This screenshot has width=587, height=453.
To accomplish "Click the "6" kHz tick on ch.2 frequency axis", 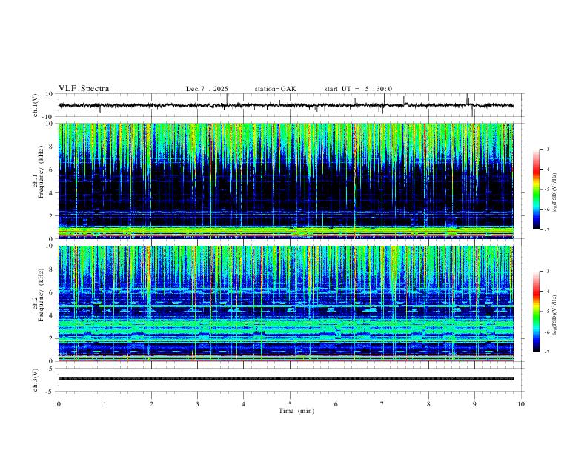I will point(51,292).
